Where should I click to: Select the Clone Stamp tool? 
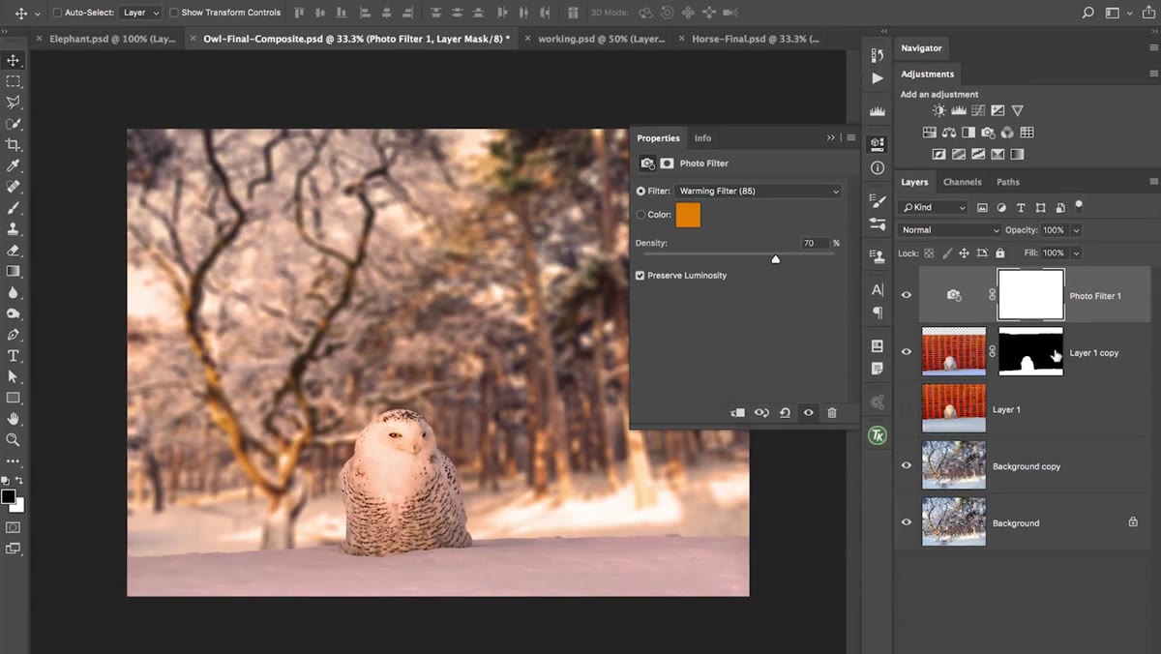point(14,229)
